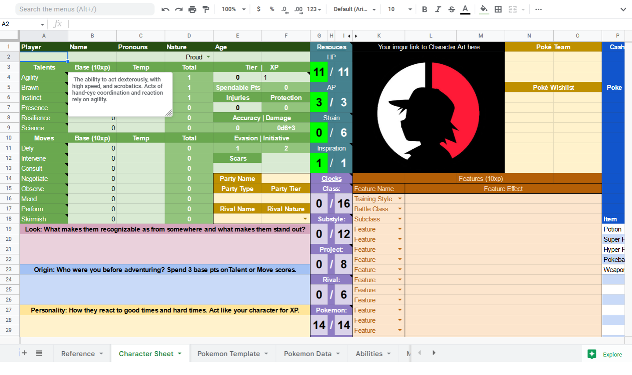Screen dimensions: 632x375
Task: Open the Pokemon Data sheet tab
Action: (x=312, y=353)
